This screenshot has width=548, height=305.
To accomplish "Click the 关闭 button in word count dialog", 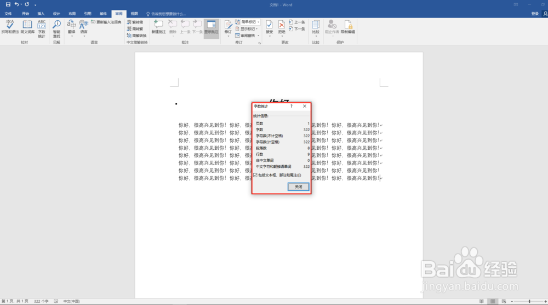I will [298, 187].
